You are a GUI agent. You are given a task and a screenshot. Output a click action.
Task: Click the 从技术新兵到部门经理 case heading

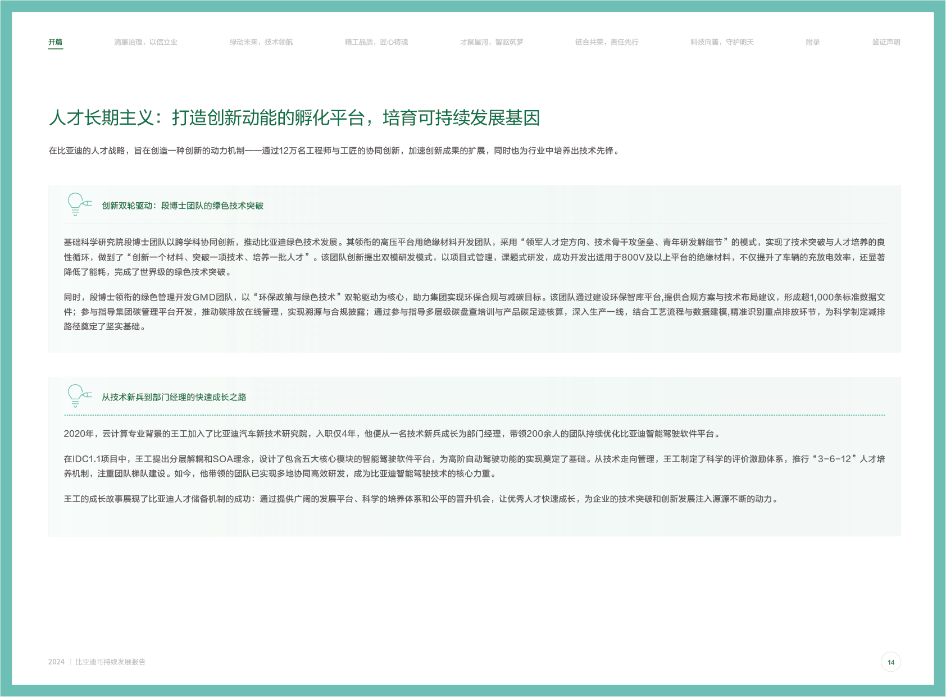pos(174,397)
